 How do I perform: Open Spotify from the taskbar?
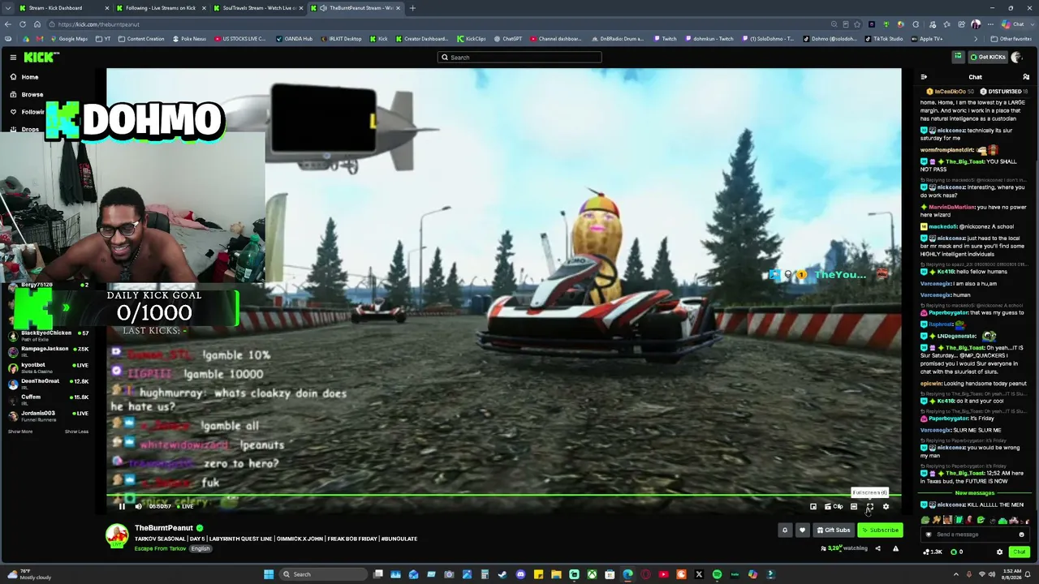point(717,574)
